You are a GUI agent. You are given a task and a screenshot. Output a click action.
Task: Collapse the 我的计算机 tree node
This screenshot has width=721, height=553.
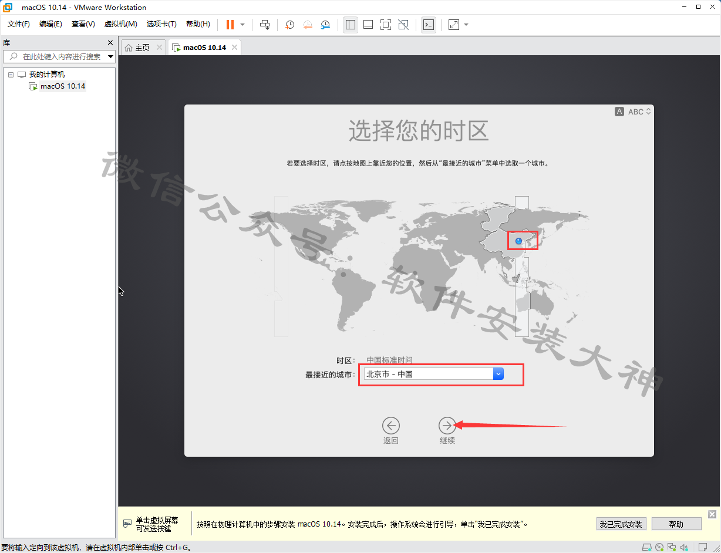point(11,75)
